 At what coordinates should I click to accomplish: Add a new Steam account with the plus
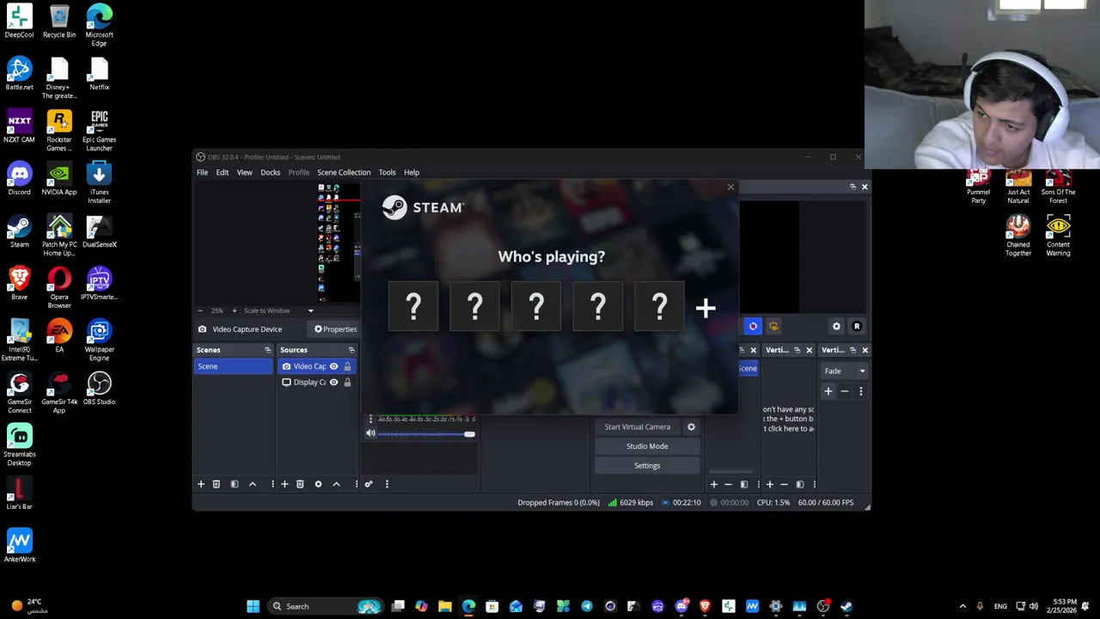click(x=706, y=308)
